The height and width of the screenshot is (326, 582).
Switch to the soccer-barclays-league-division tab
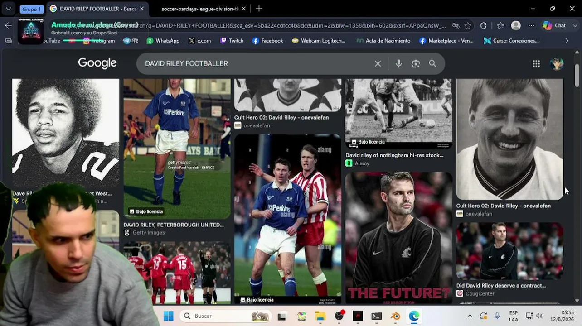click(x=200, y=9)
